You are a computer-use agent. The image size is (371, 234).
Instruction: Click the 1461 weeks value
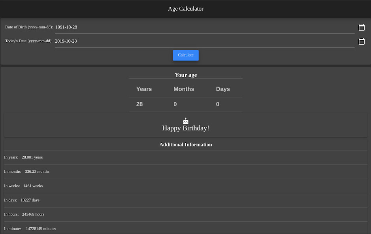(33, 185)
